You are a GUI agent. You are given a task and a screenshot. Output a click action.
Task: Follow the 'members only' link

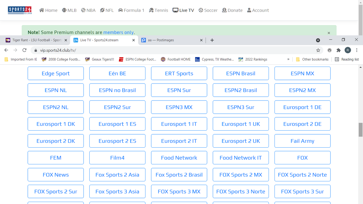tap(118, 32)
